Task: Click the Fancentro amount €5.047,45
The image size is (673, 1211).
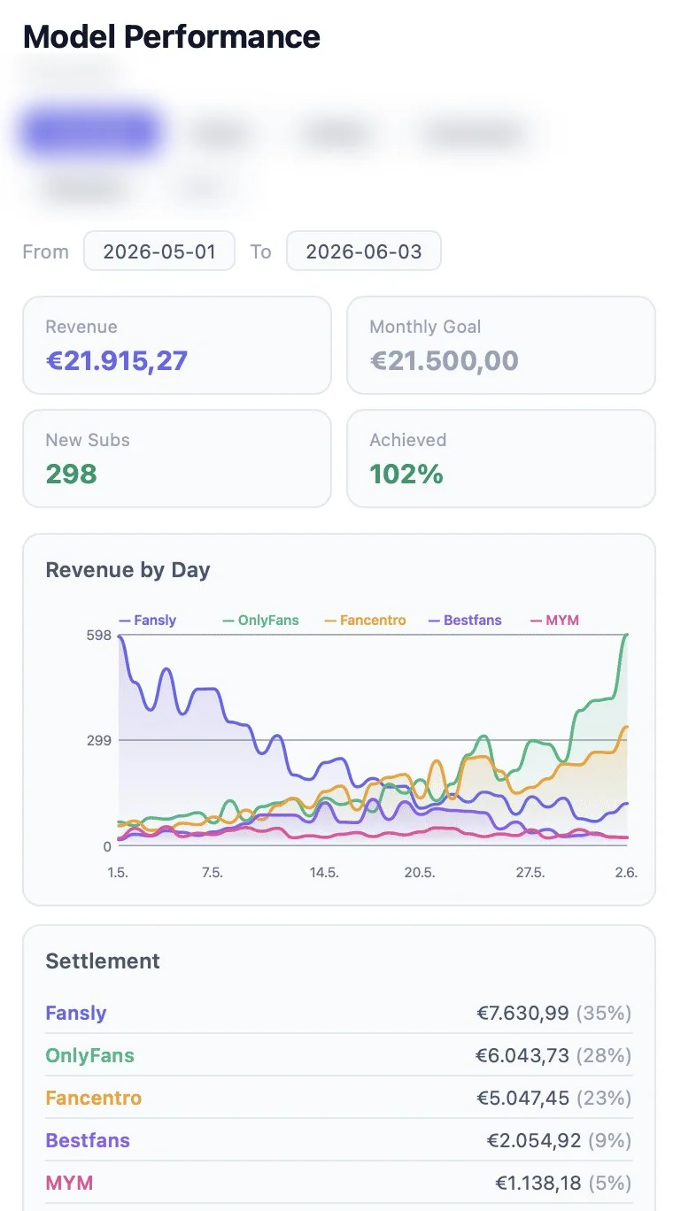Action: (523, 1098)
